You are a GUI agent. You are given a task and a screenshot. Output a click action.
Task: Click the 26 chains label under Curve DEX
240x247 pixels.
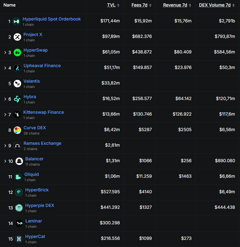(31, 133)
